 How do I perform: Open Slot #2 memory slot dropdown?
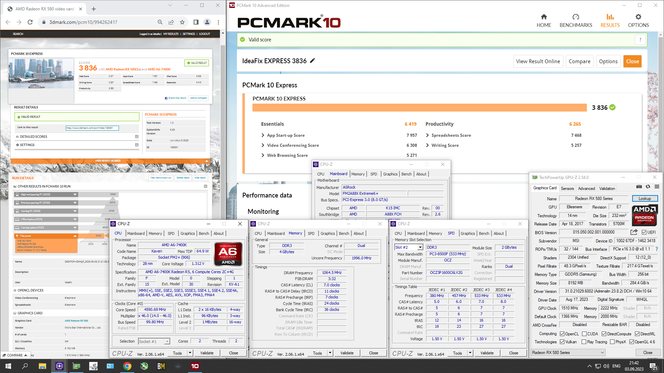(409, 247)
